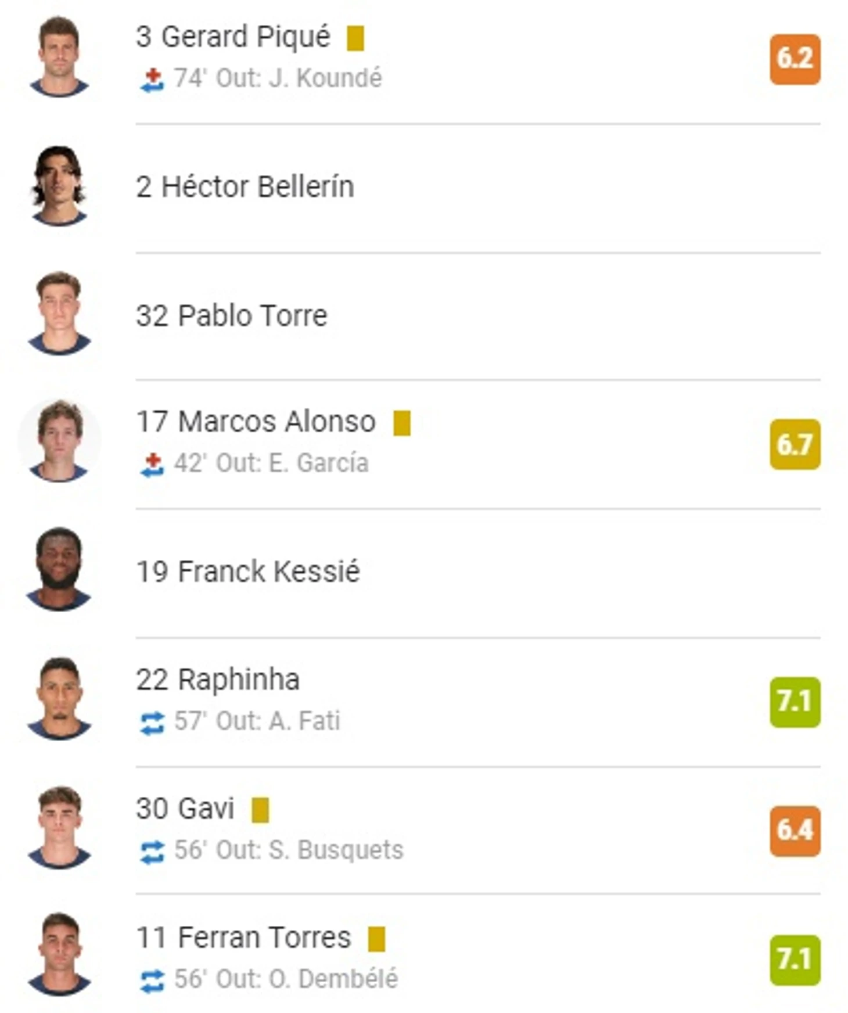Click the injury substitution icon under Gerard Piqué

click(x=152, y=80)
